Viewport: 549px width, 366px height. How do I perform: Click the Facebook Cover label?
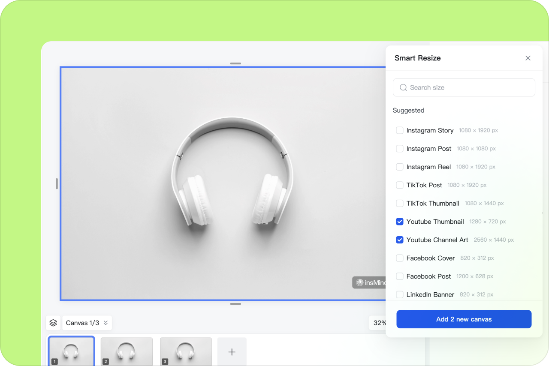[x=431, y=258]
